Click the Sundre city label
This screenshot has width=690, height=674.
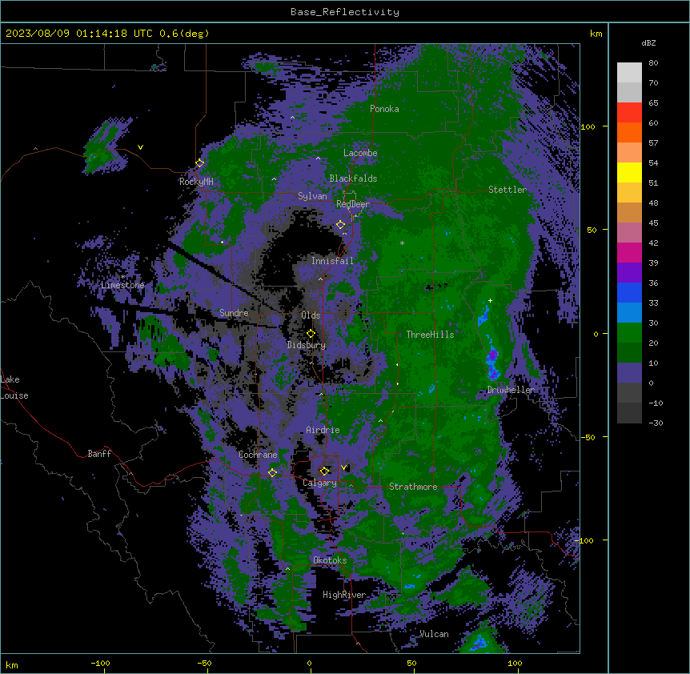[234, 313]
